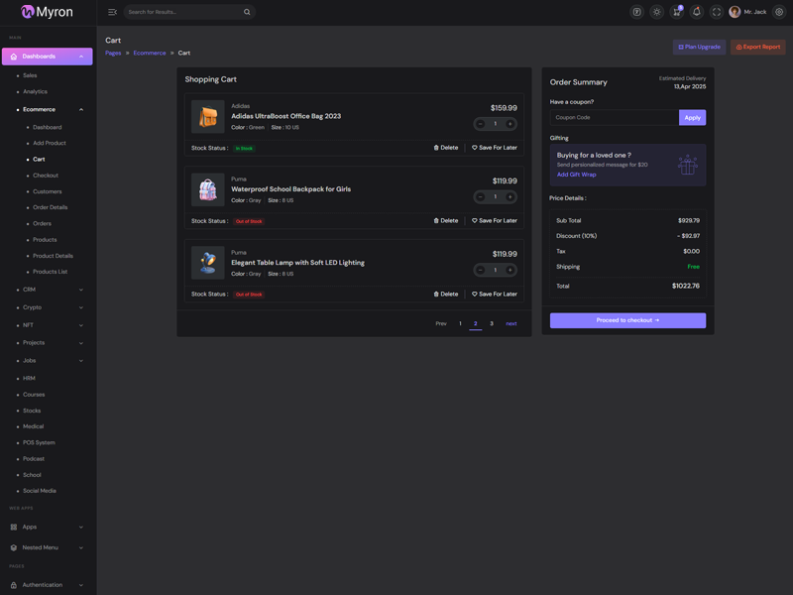The height and width of the screenshot is (595, 793).
Task: Open the notifications bell
Action: (x=696, y=12)
